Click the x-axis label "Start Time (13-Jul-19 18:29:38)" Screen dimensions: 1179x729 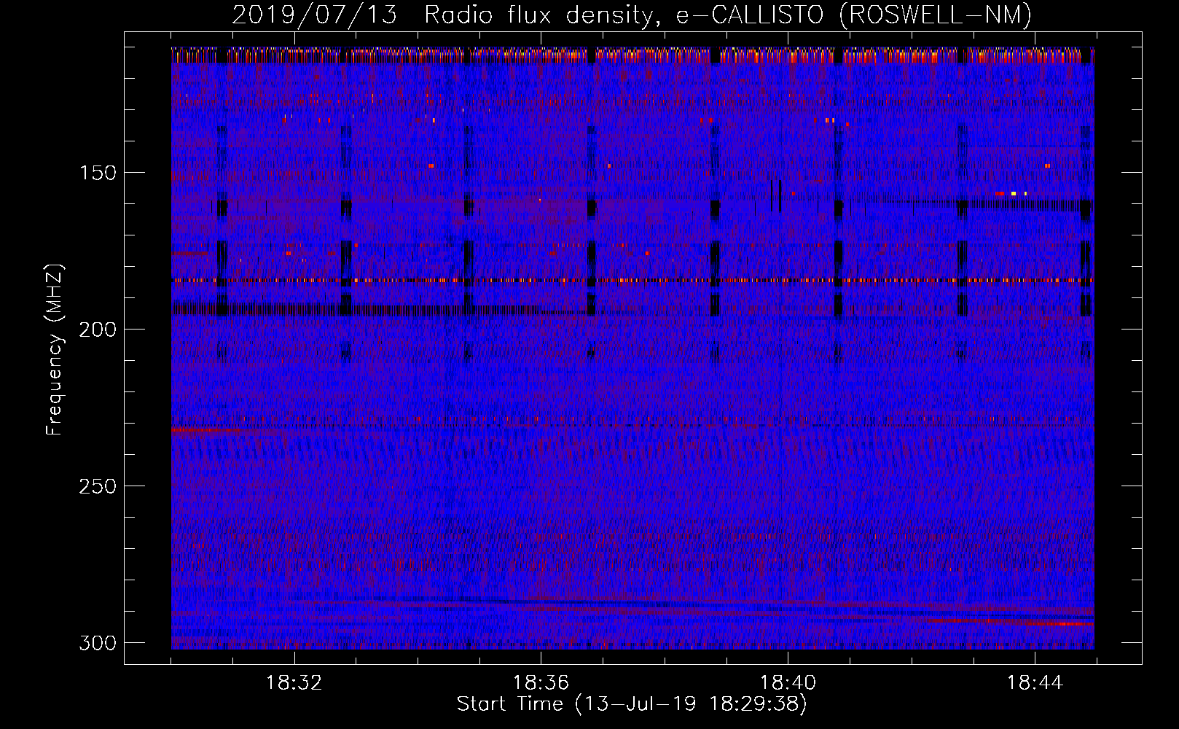click(632, 704)
